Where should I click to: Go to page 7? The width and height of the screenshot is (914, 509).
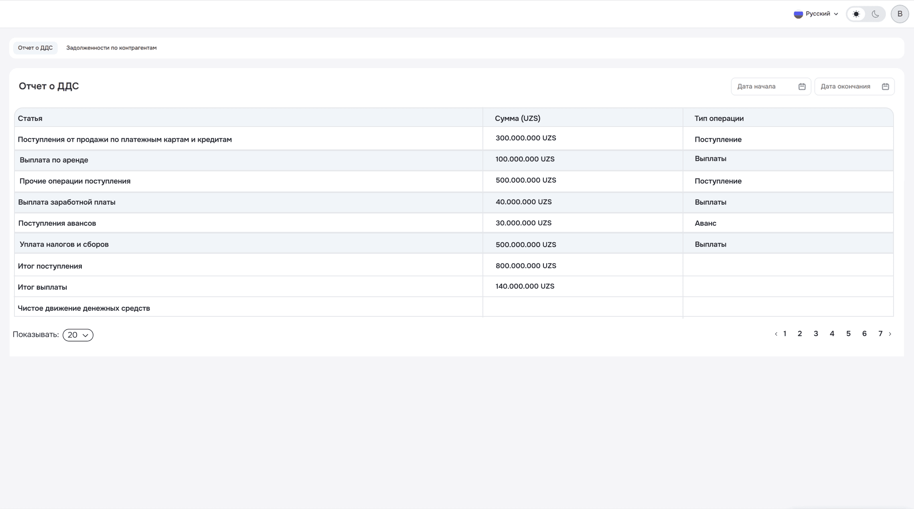coord(880,334)
